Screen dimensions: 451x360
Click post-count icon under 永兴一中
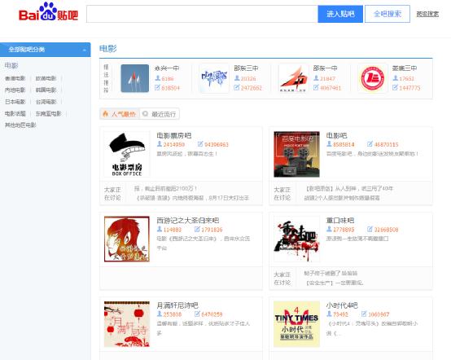tap(157, 87)
